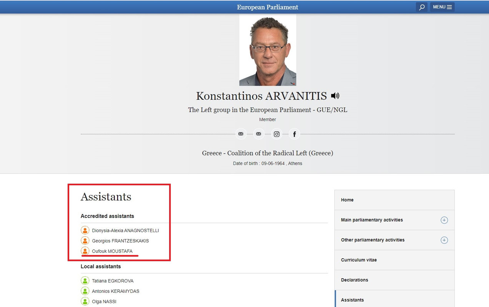Click green icon beside Tatiana EGKOROVA
Image resolution: width=489 pixels, height=307 pixels.
pyautogui.click(x=85, y=281)
